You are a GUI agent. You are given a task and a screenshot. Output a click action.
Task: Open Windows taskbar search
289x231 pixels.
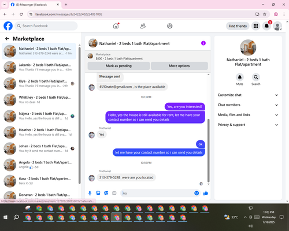[16, 217]
